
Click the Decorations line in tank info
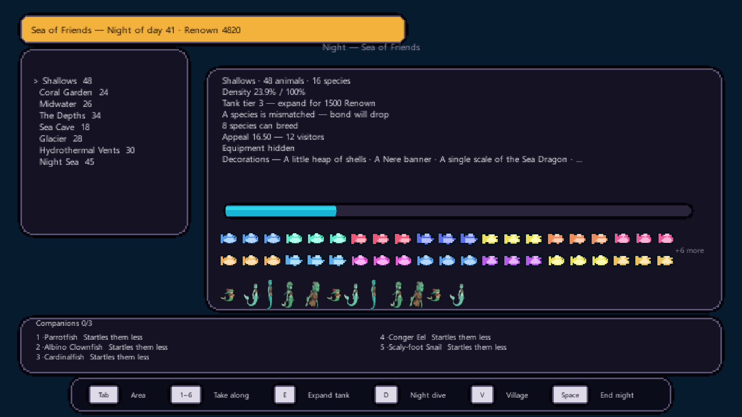(402, 159)
